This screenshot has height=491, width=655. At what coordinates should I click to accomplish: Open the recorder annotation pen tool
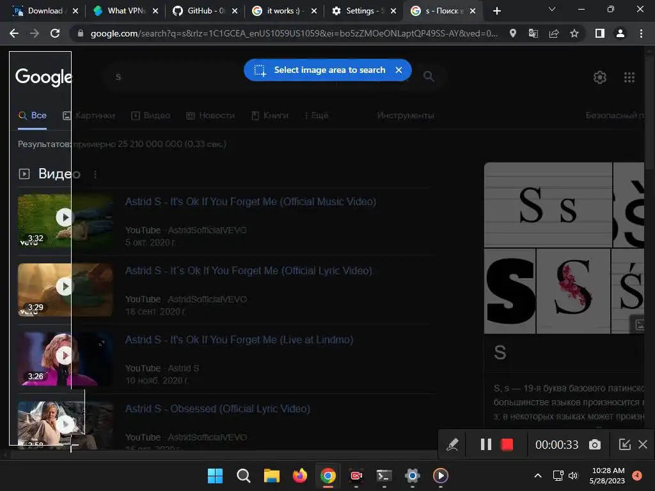[x=452, y=445]
